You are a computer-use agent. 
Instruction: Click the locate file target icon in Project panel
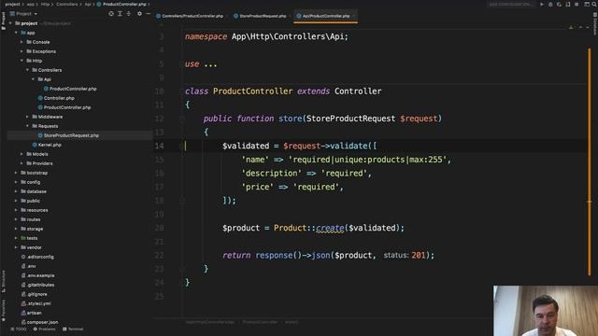[x=111, y=14]
